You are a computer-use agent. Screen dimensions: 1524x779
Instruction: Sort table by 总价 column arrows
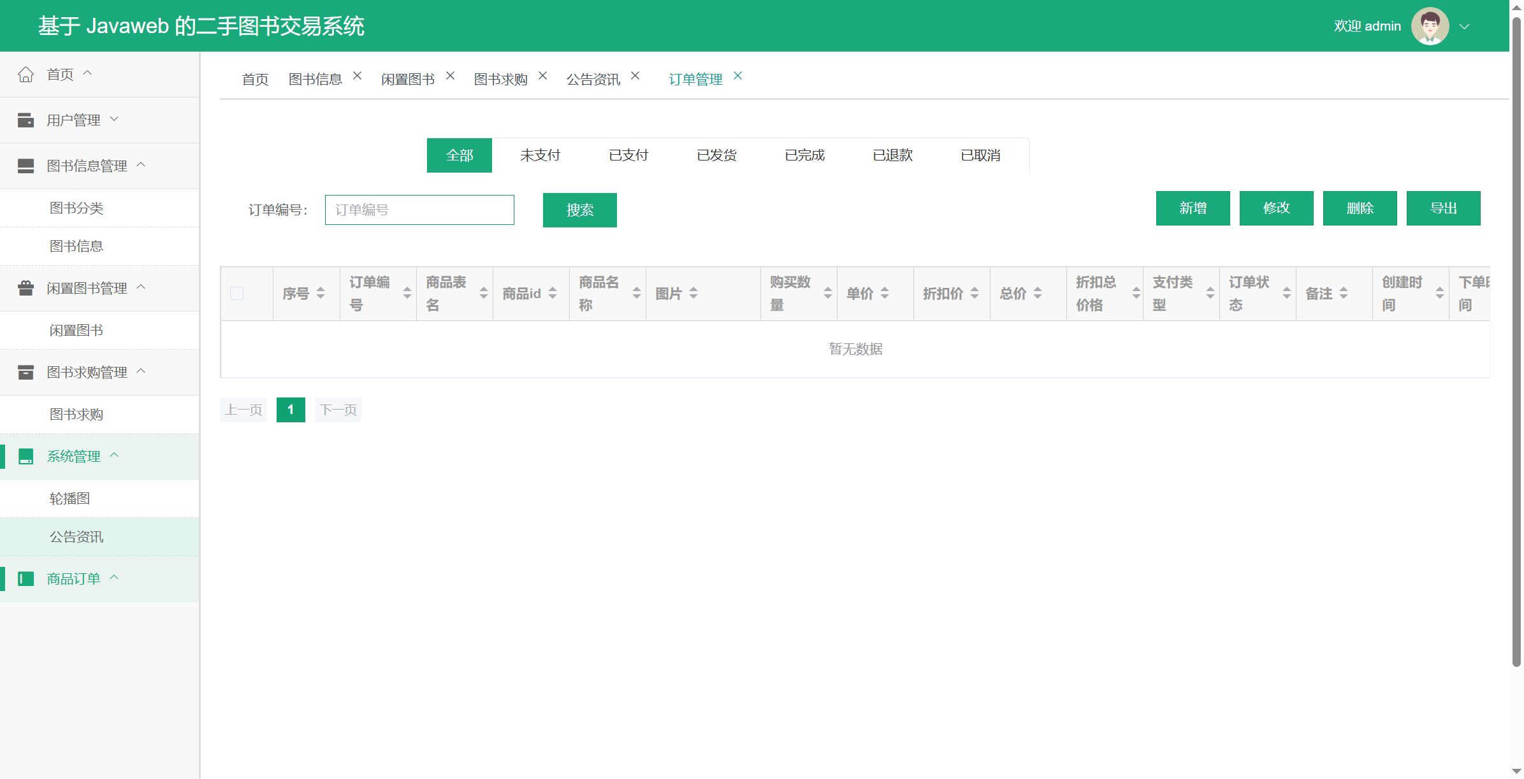tap(1038, 294)
